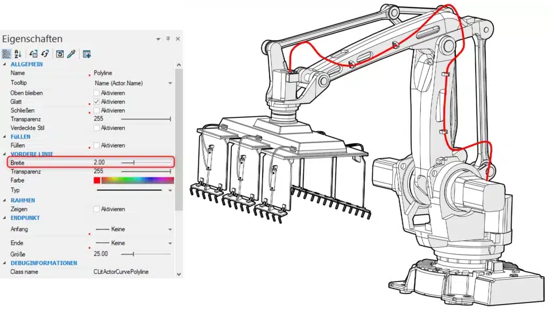Sort properties alphabetically with the A-Z icon
The image size is (551, 310).
click(x=17, y=53)
